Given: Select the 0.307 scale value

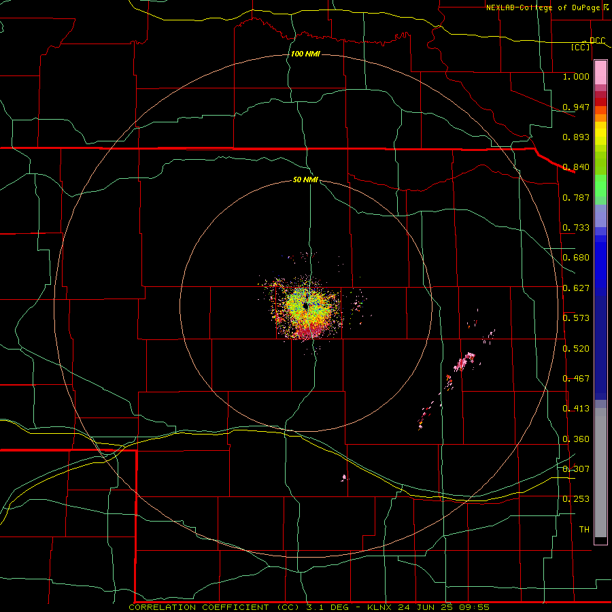Looking at the screenshot, I should 576,469.
